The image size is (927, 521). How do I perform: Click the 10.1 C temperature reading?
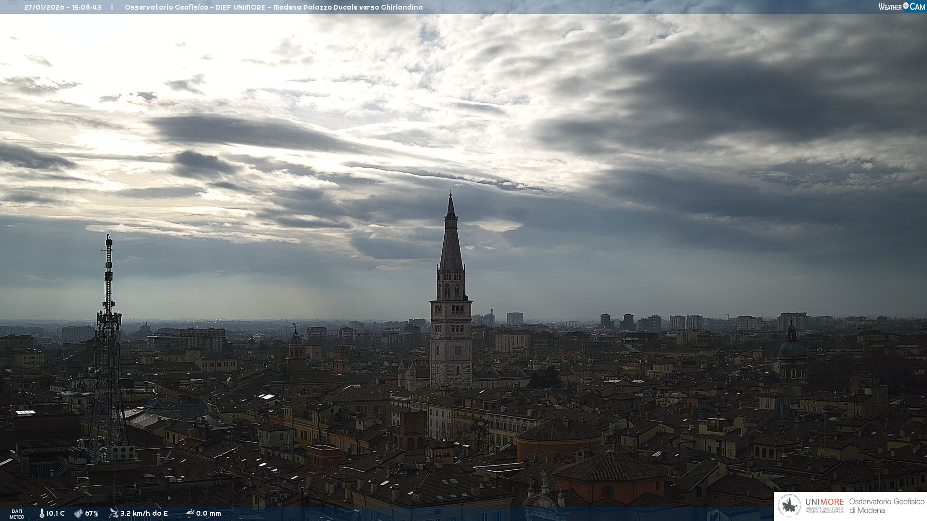(56, 513)
